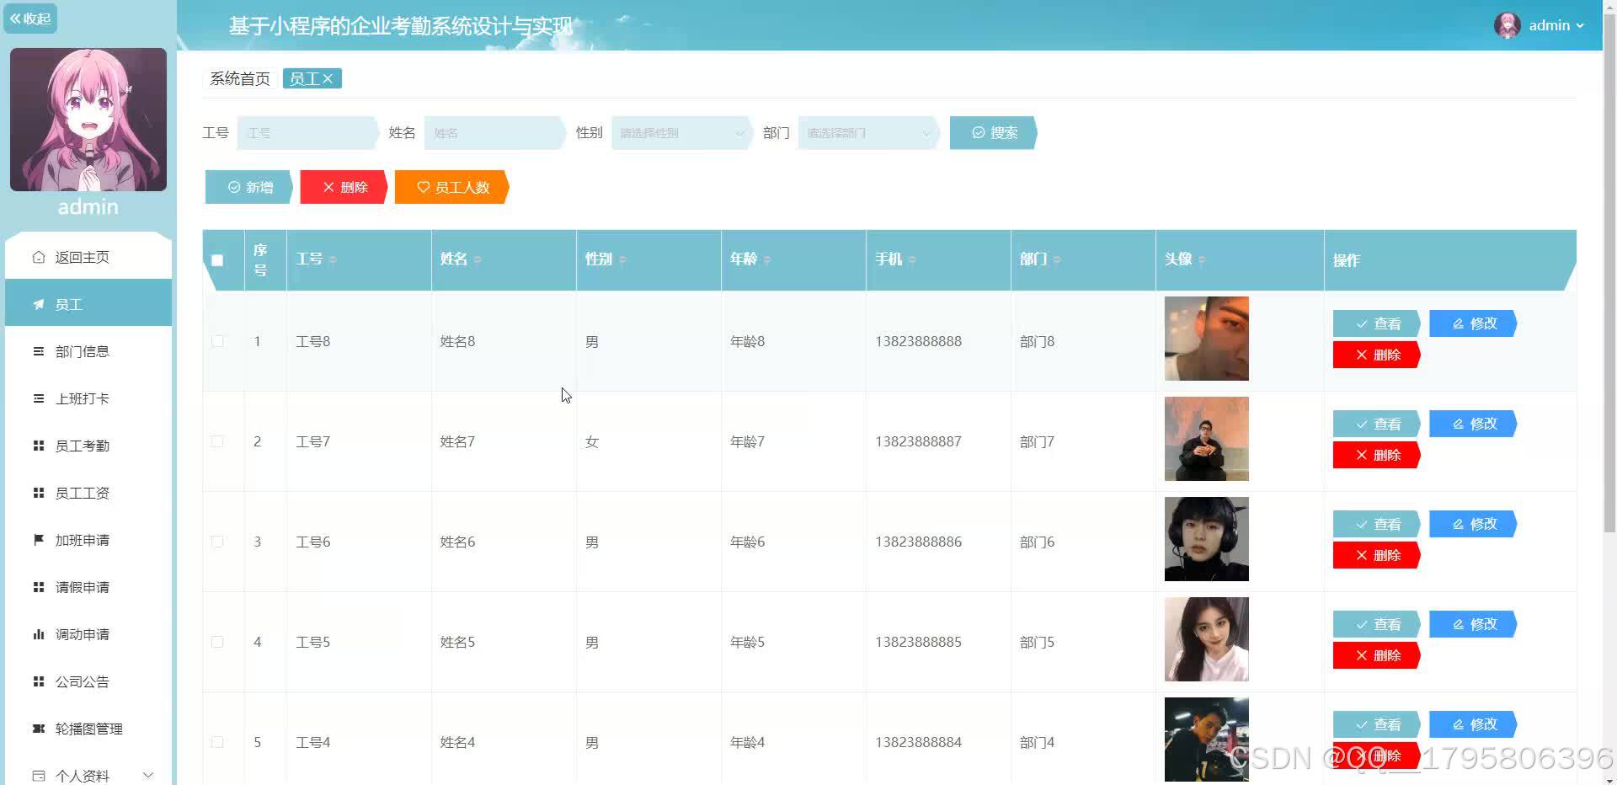Open the 性别 filter dropdown

tap(681, 133)
